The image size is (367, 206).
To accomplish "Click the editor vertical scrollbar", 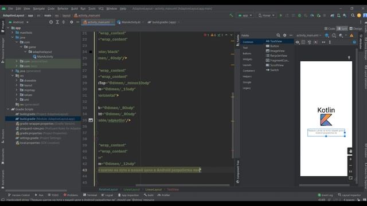I will tap(232, 125).
